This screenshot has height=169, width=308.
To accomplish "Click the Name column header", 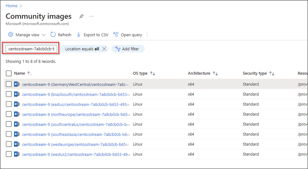I will (20, 73).
